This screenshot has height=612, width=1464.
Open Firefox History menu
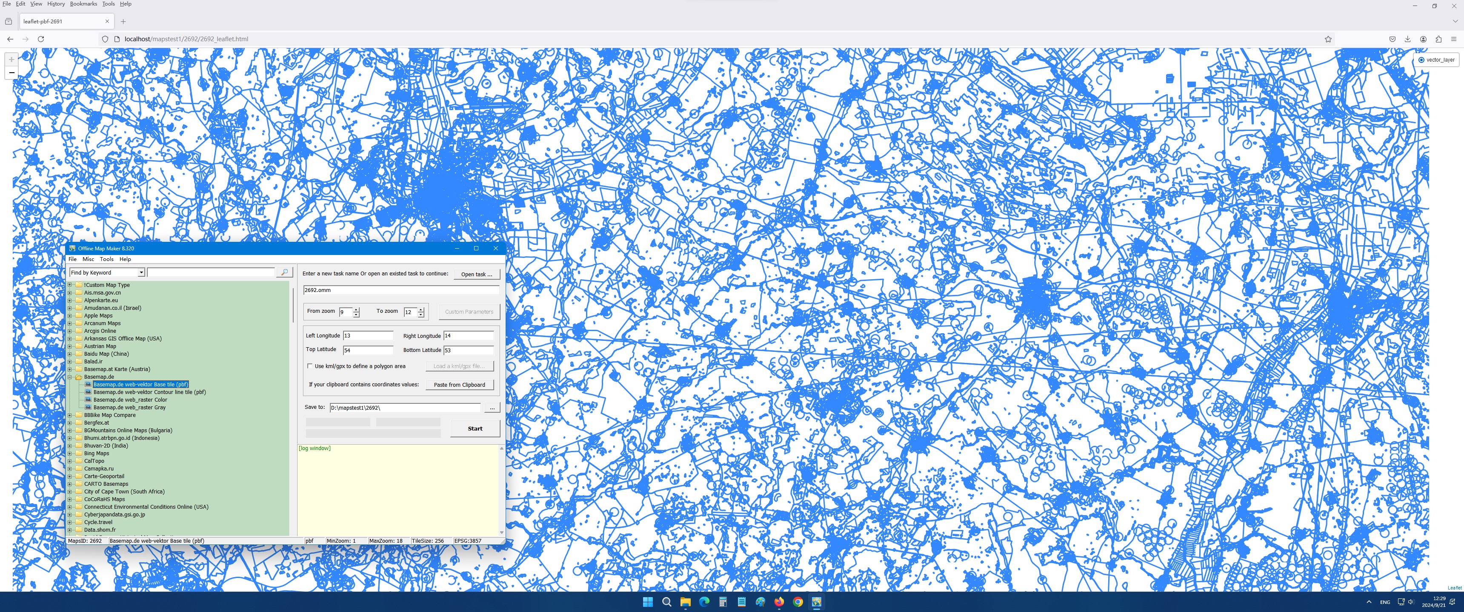click(x=56, y=3)
